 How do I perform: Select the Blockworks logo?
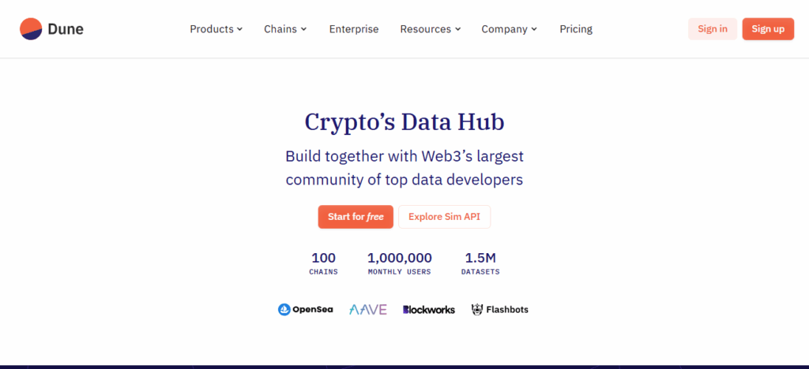pyautogui.click(x=429, y=309)
